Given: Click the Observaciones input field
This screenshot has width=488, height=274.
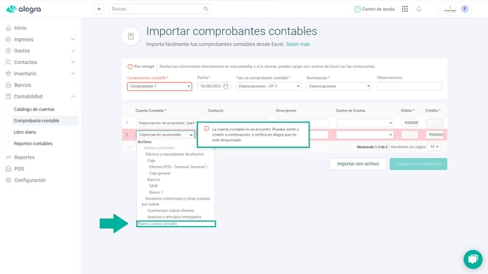Looking at the screenshot, I should coord(409,86).
